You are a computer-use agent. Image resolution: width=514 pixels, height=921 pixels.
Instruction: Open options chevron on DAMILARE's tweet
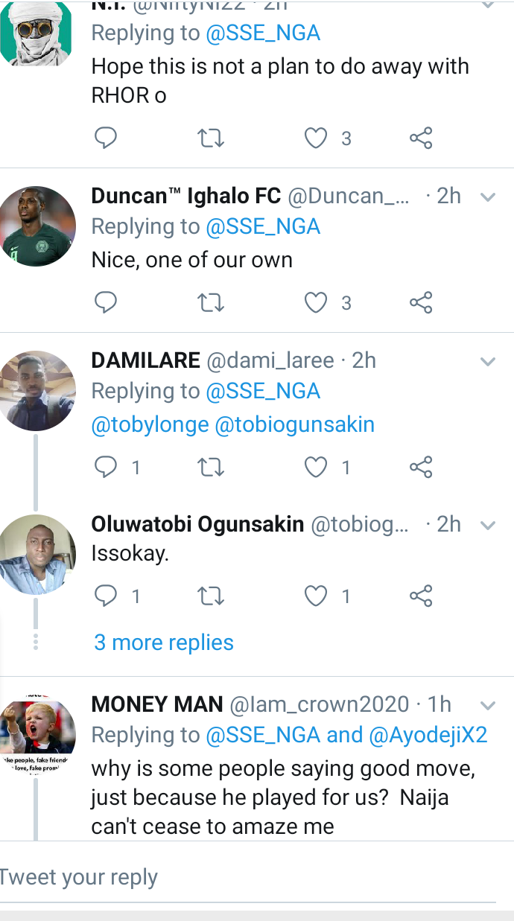pyautogui.click(x=488, y=362)
